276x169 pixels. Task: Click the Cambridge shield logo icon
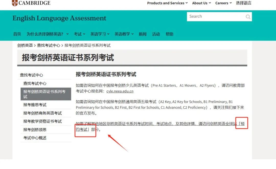15,3
